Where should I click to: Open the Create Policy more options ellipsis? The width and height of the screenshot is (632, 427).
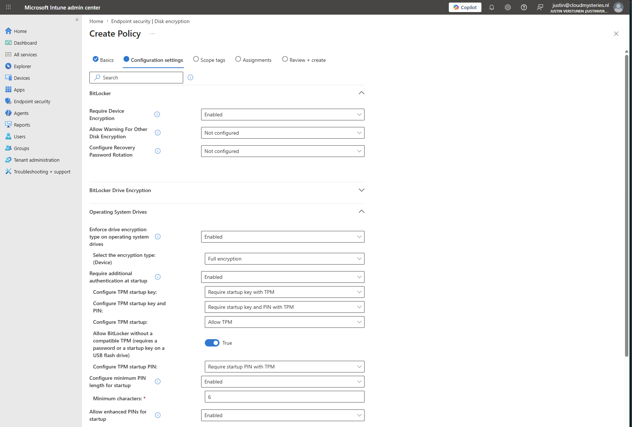click(152, 34)
